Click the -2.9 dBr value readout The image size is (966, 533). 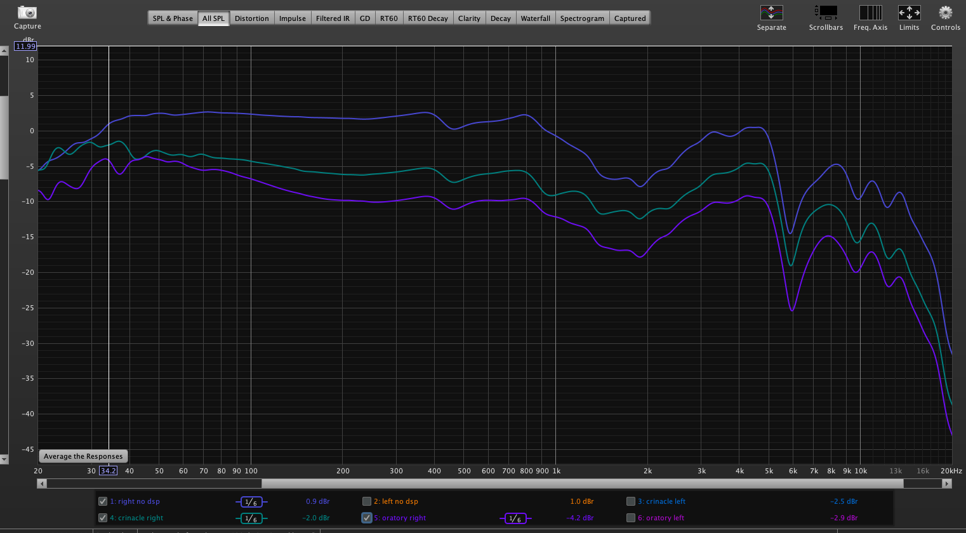tap(844, 518)
